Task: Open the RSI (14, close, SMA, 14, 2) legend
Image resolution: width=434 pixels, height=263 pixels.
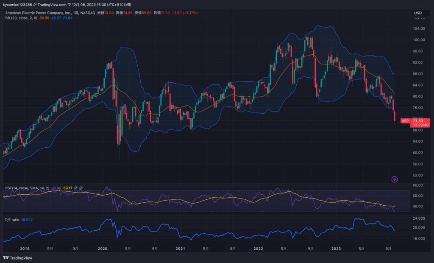Action: pyautogui.click(x=27, y=188)
